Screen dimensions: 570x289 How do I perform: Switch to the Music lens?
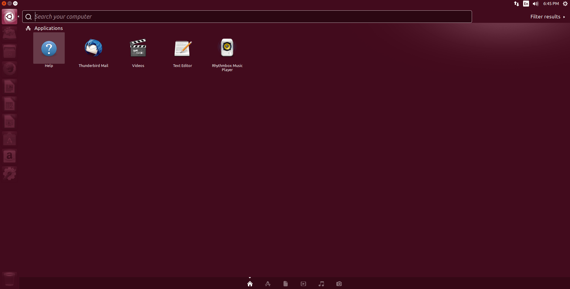(x=321, y=284)
